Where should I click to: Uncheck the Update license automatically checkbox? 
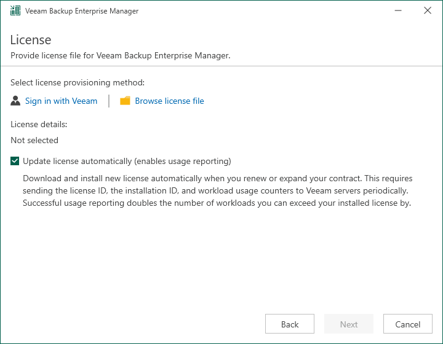pos(15,161)
